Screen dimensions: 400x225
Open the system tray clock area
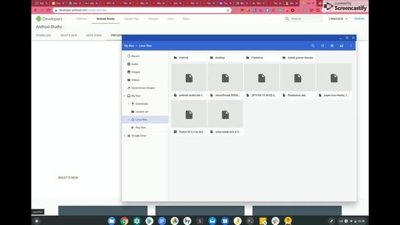coord(352,221)
